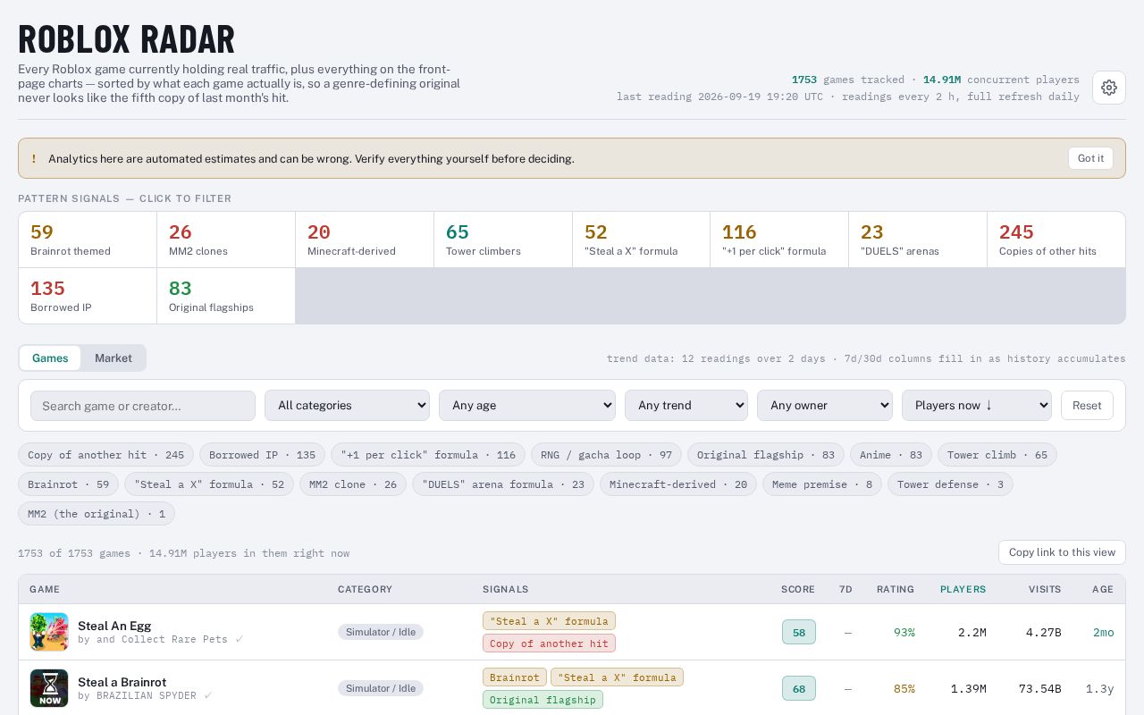Select the "Steal a X" formula card
This screenshot has height=715, width=1144.
[x=641, y=240]
